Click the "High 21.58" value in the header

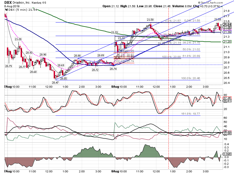pyautogui.click(x=128, y=6)
